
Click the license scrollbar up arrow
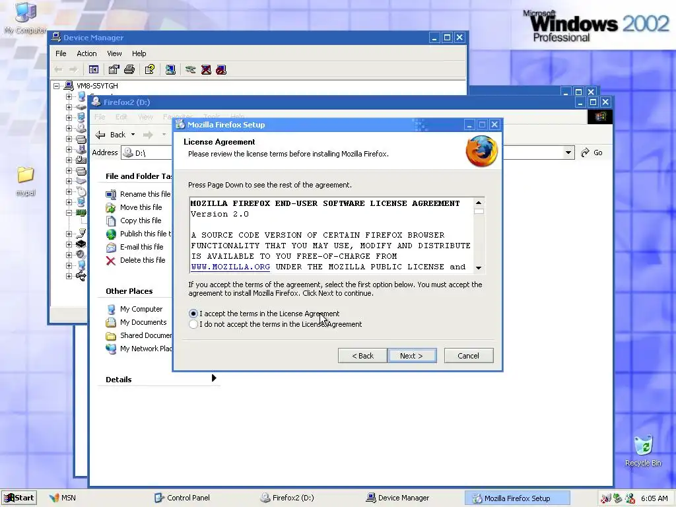click(x=479, y=203)
